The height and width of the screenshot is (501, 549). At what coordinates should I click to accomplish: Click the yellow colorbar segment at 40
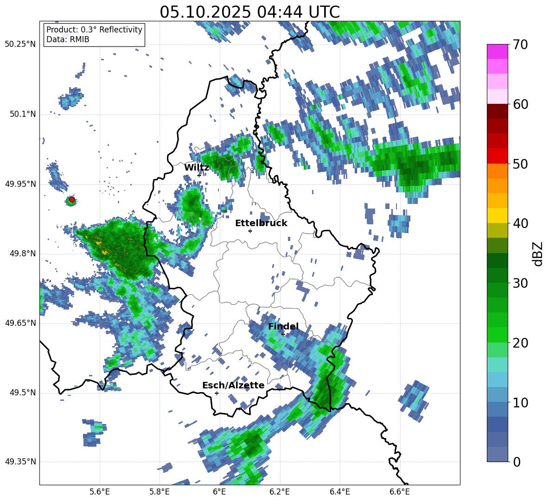(x=497, y=216)
